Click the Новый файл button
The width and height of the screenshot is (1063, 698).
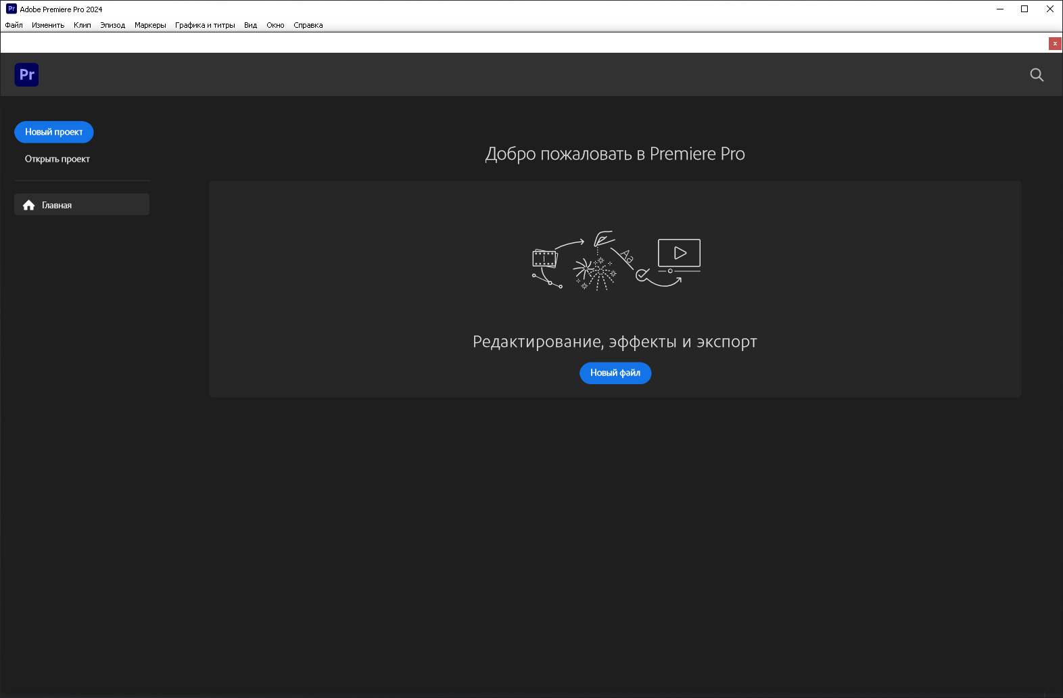[x=615, y=373]
